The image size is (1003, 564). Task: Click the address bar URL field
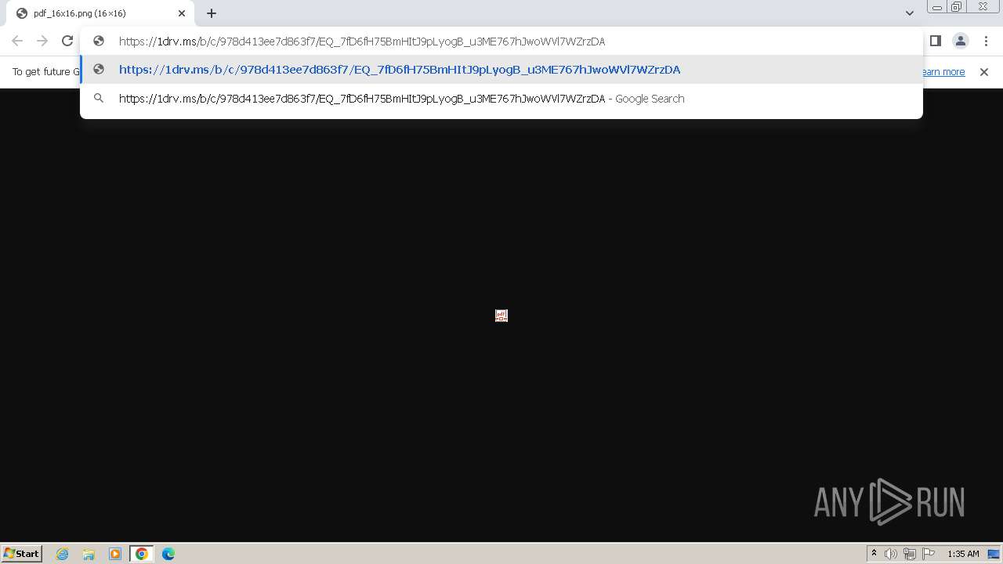coord(501,42)
